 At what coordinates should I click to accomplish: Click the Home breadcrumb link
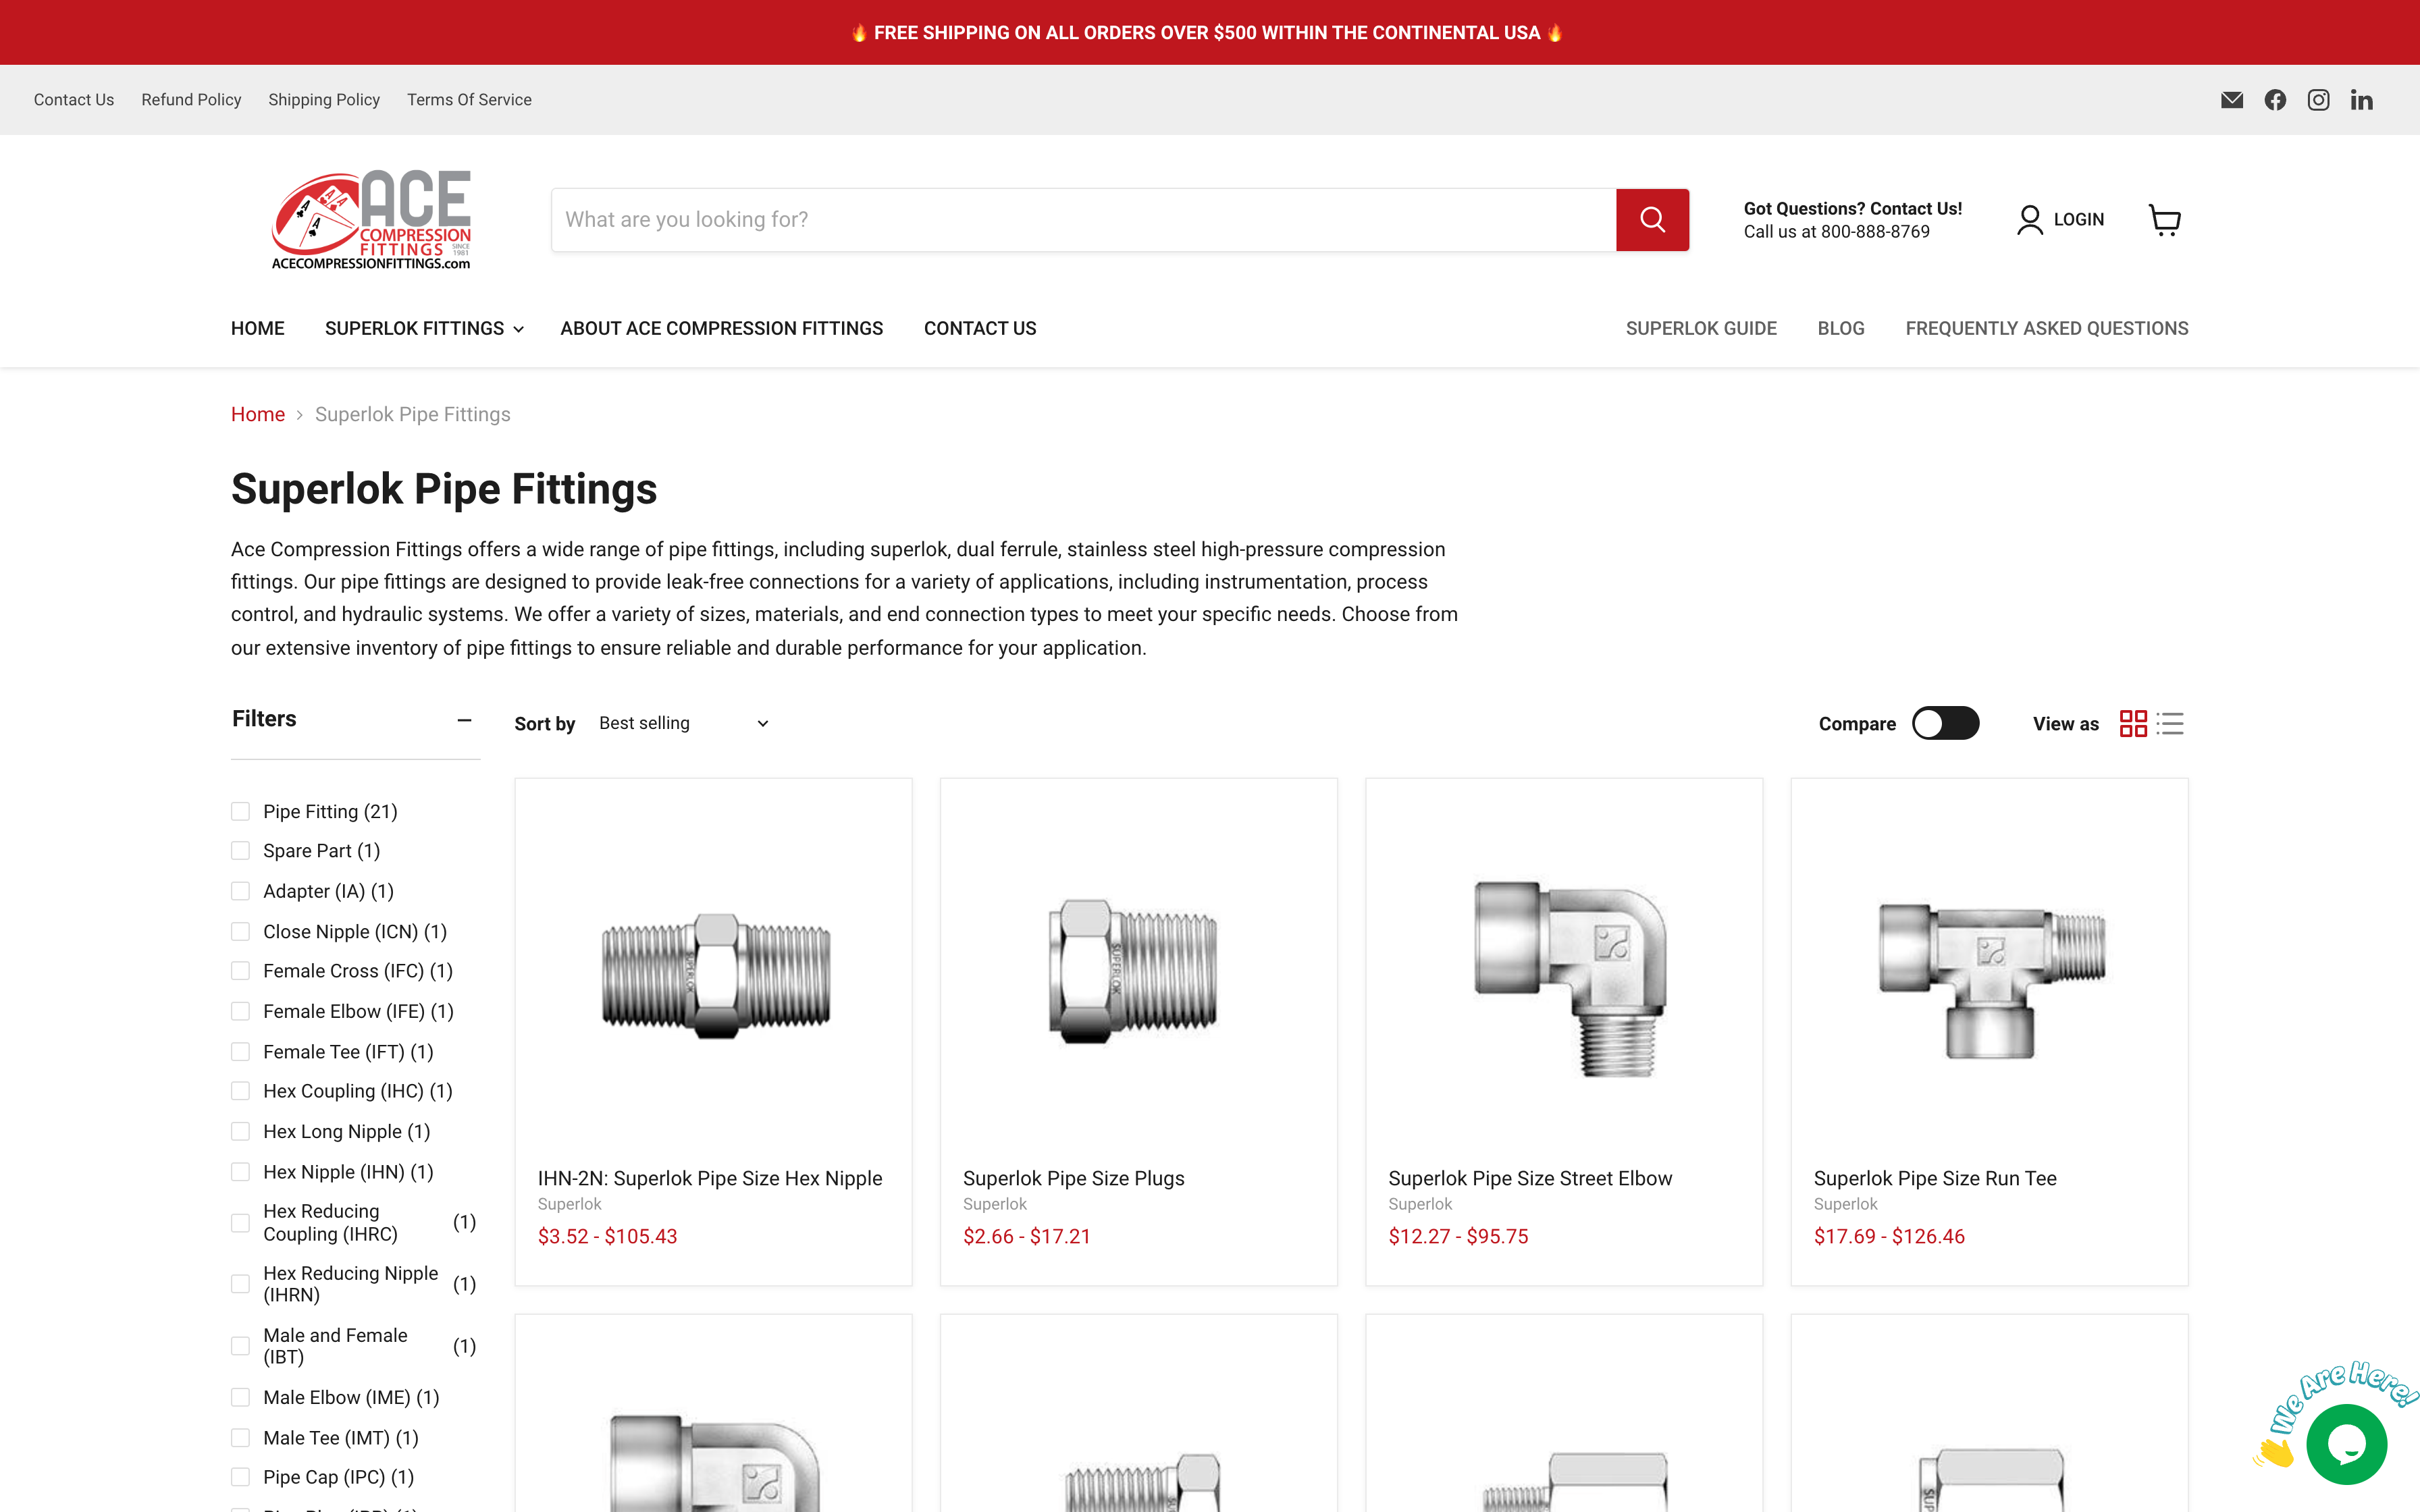pyautogui.click(x=257, y=414)
